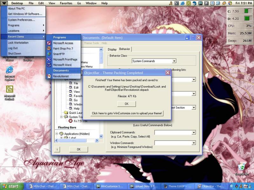Click the tree vertical scrollbar up arrow
The height and width of the screenshot is (190, 254).
[x=101, y=49]
